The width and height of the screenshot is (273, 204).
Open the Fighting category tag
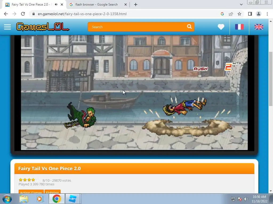click(x=53, y=192)
